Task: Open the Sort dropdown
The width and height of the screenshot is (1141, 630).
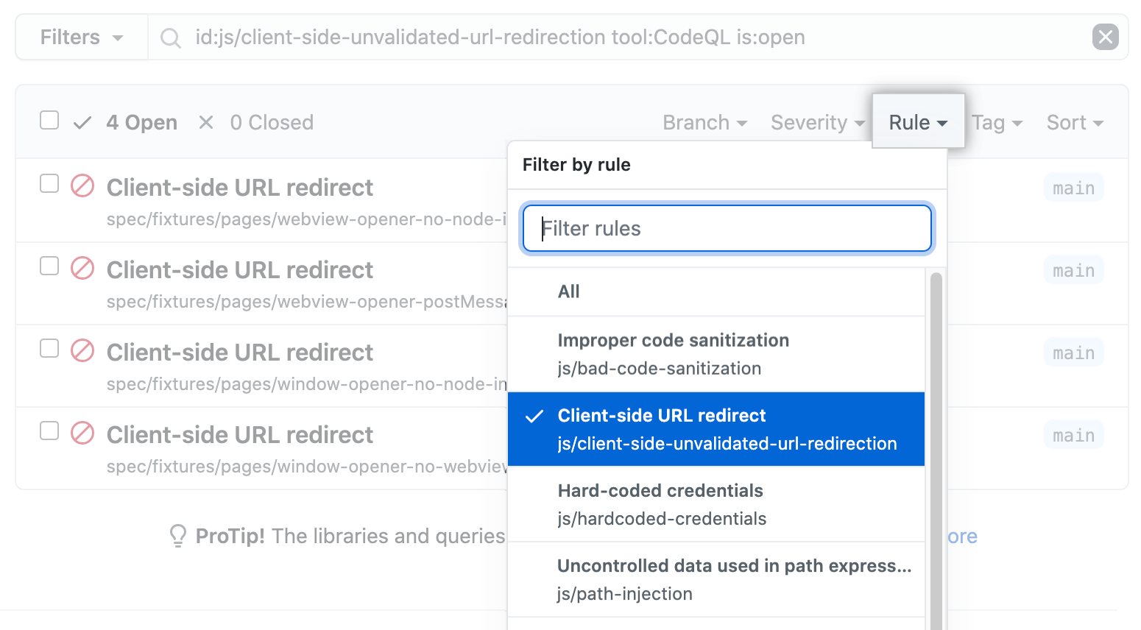Action: coord(1073,122)
